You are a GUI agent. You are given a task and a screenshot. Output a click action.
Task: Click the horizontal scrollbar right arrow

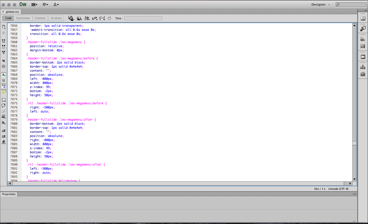[350, 183]
